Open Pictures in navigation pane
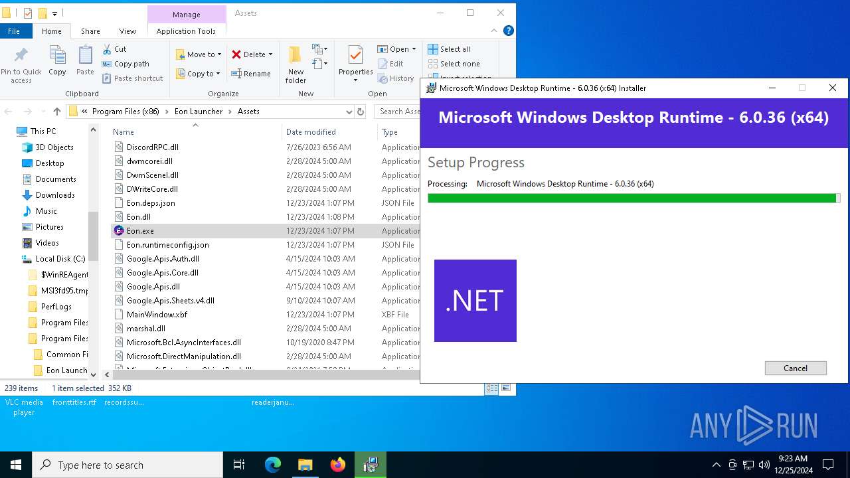This screenshot has height=478, width=850. (x=50, y=227)
